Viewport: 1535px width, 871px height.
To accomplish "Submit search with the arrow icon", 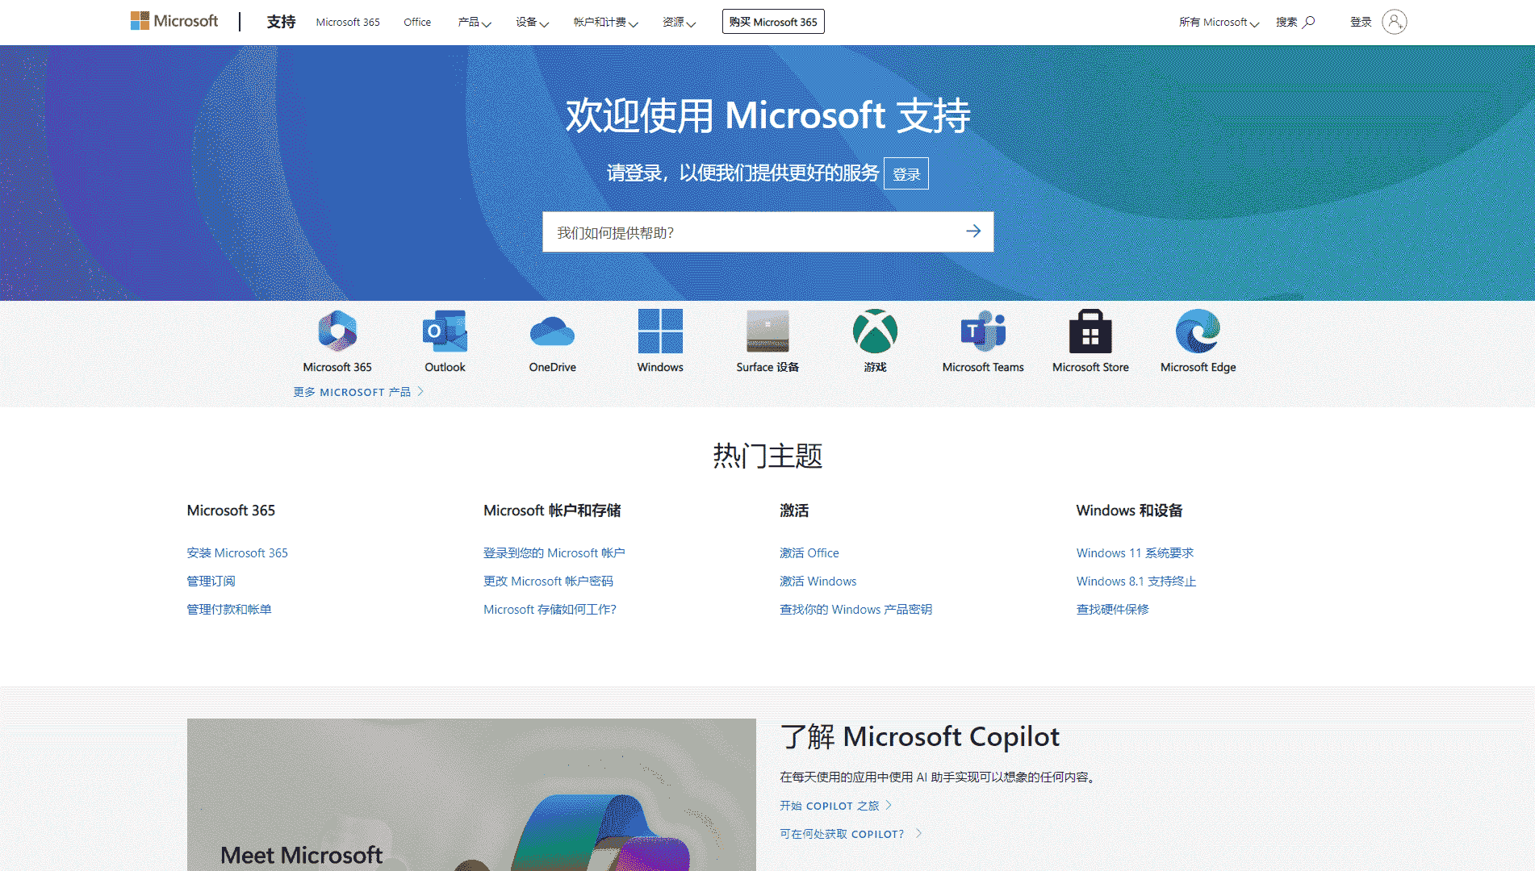I will [x=973, y=231].
